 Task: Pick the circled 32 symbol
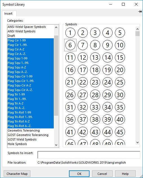point(83,107)
